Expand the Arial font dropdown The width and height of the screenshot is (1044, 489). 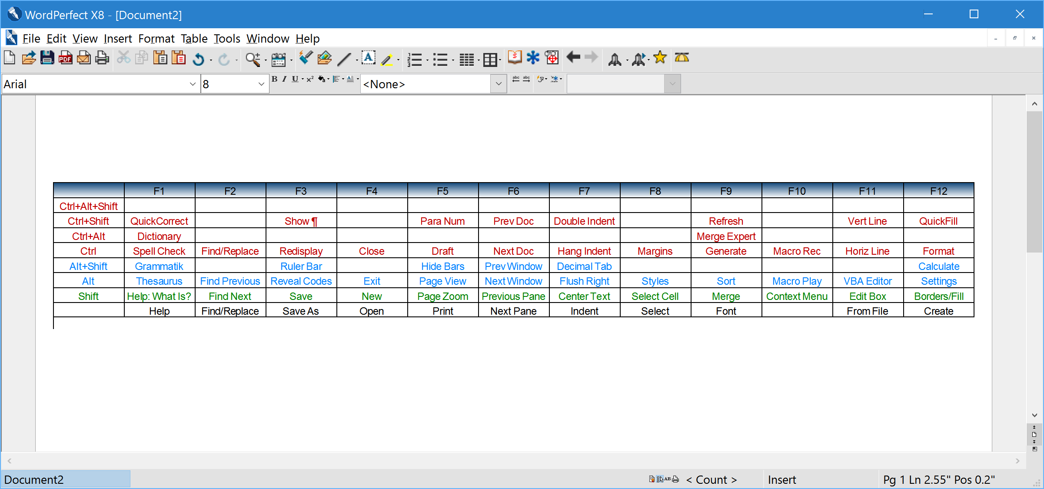[193, 84]
